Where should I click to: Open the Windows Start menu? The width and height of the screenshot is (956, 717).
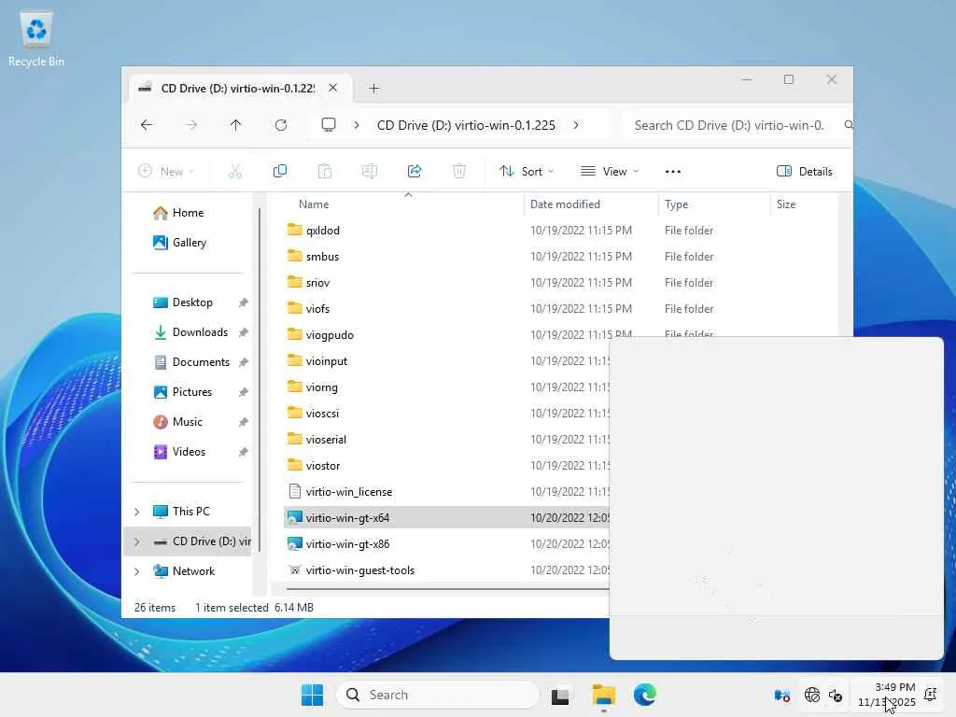click(312, 695)
